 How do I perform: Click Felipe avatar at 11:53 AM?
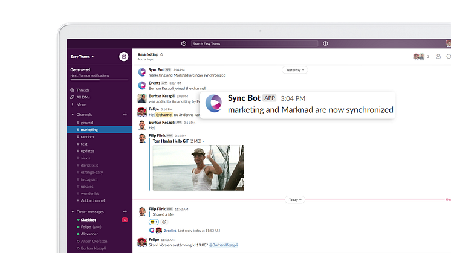(x=142, y=242)
